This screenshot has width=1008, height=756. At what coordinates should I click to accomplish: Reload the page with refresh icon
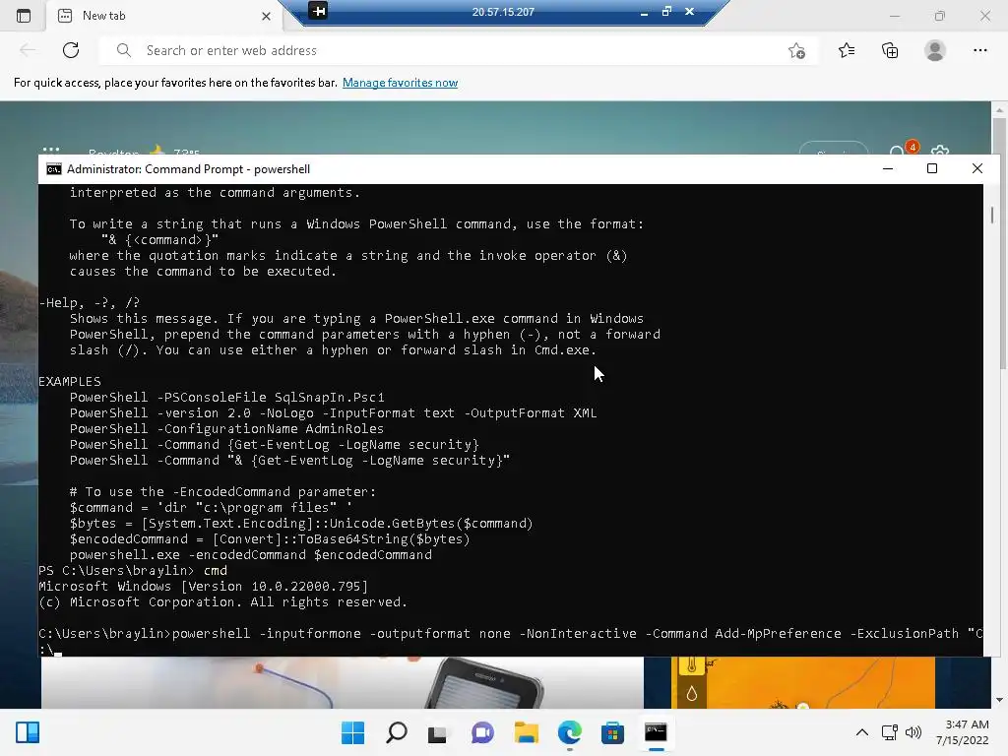pos(71,50)
